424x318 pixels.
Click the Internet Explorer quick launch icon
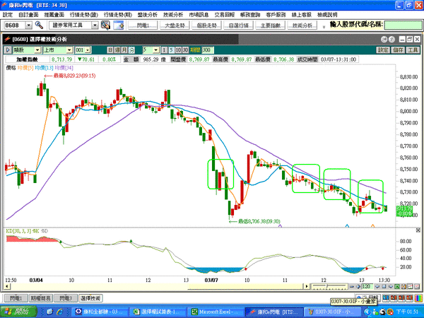point(60,312)
